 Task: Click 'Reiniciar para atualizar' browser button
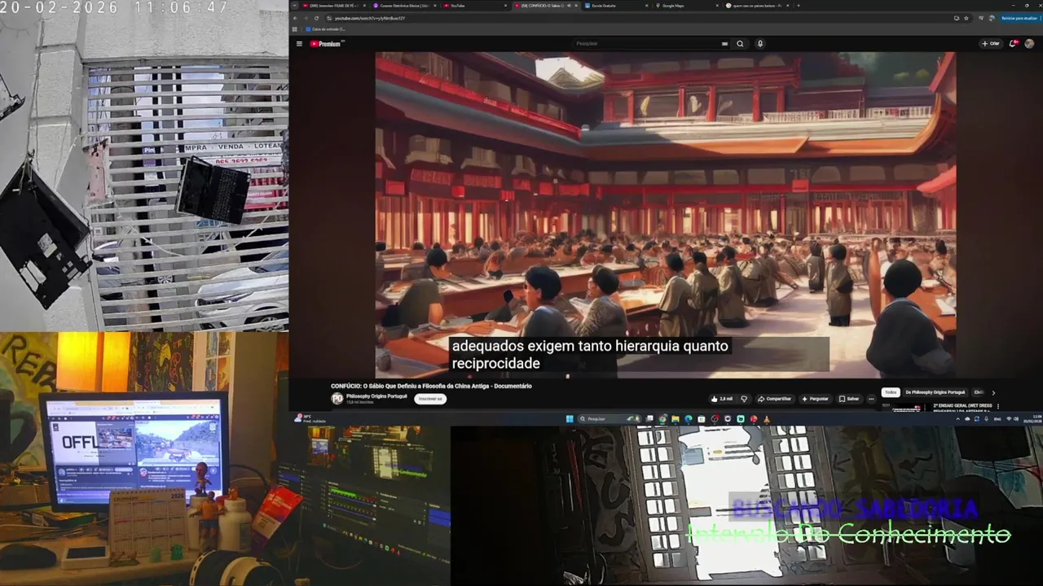(x=1019, y=18)
